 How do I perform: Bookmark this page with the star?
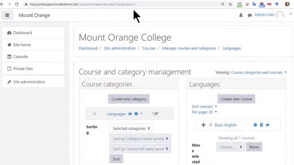coord(230,4)
